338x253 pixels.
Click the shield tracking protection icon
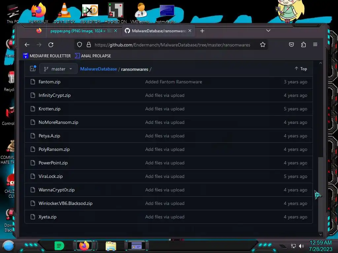pos(80,44)
